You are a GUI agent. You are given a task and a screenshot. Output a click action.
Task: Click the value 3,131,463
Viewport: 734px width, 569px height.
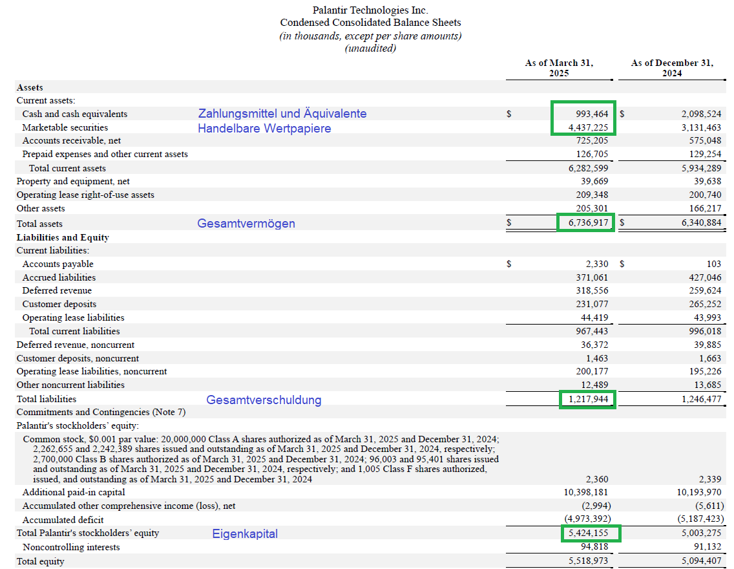tap(701, 127)
